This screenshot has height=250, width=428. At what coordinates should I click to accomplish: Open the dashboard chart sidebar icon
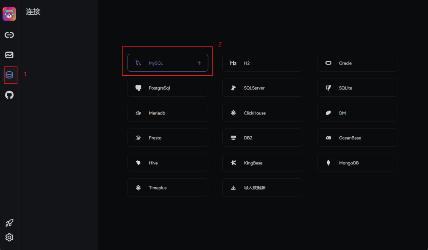coord(9,55)
